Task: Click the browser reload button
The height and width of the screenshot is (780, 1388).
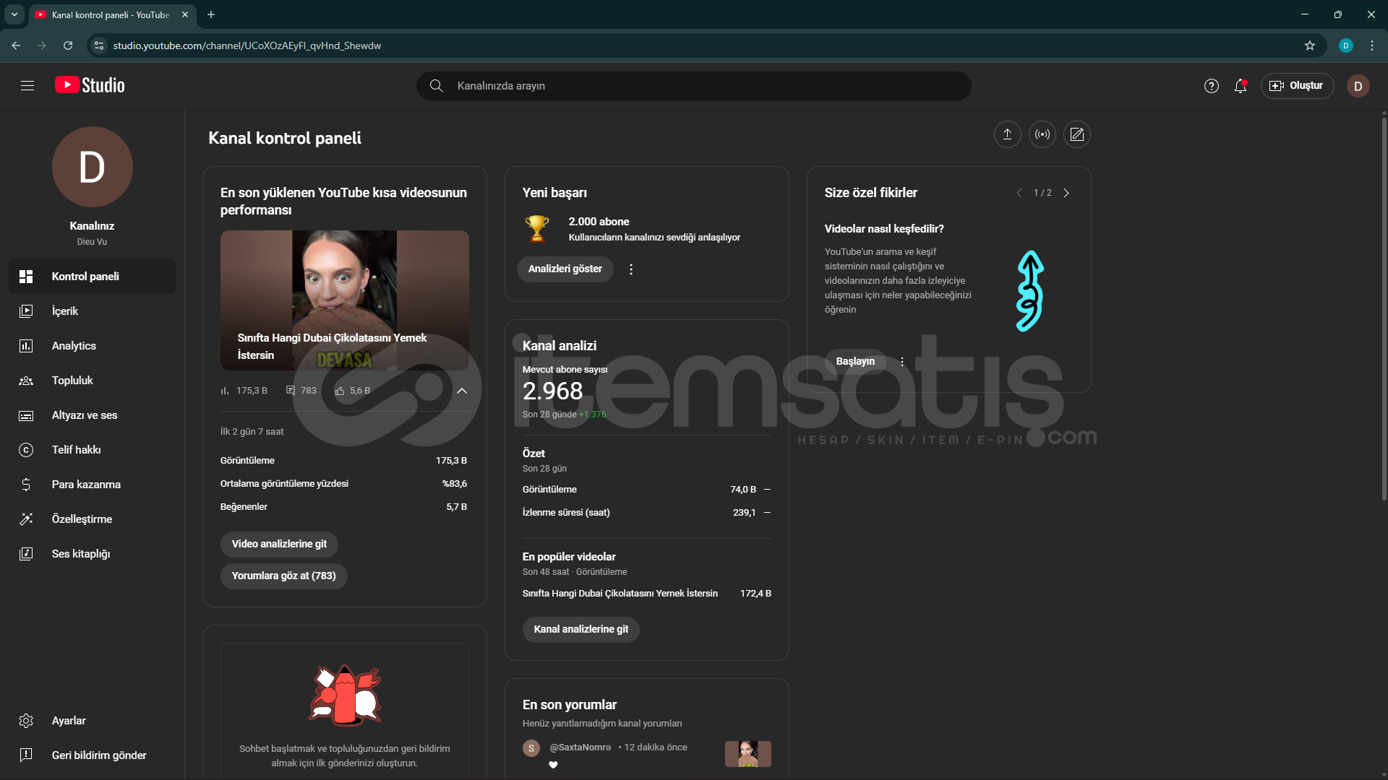Action: coord(68,45)
